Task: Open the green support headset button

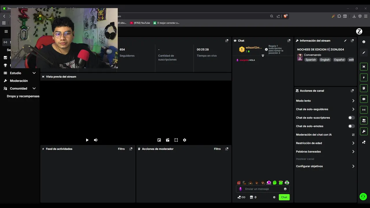Action: 363,197
